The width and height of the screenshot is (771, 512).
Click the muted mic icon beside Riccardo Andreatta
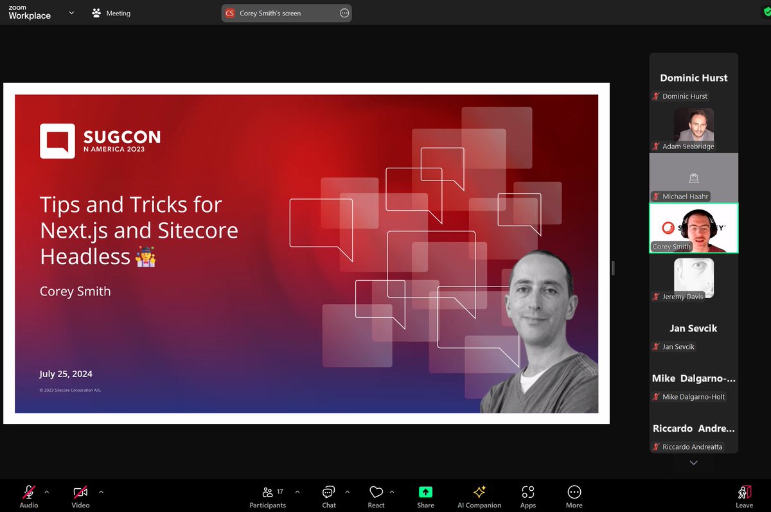pyautogui.click(x=656, y=447)
